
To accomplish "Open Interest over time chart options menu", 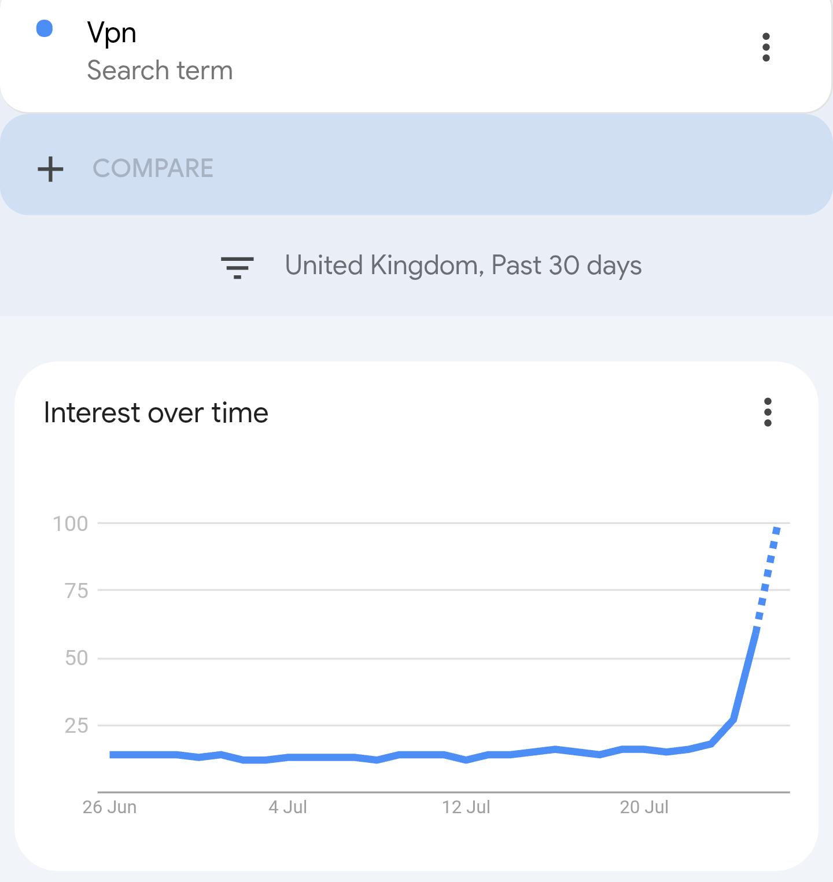I will tap(768, 412).
